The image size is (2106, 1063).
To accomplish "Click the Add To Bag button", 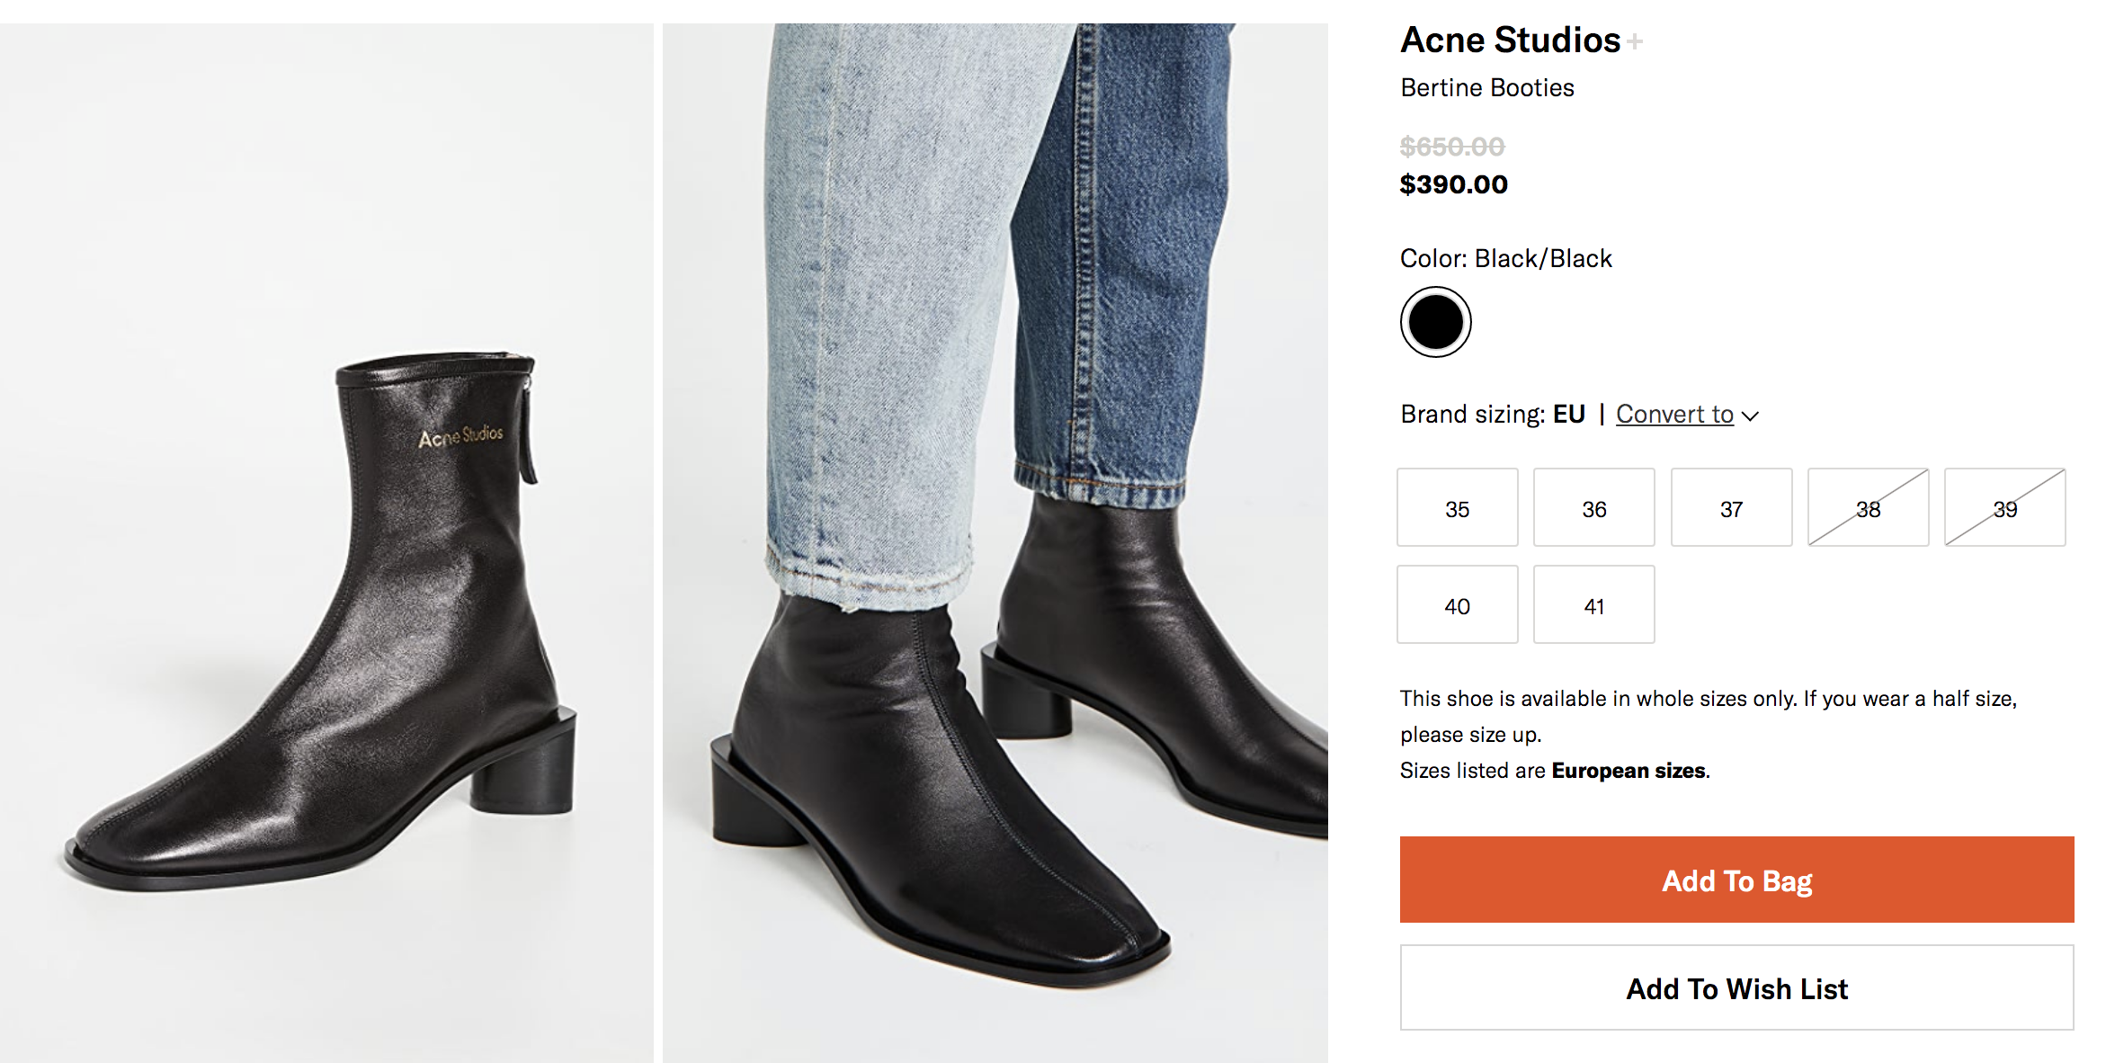I will [1736, 880].
